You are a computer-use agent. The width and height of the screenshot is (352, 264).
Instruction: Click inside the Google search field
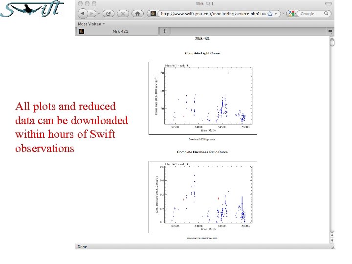[x=311, y=14]
